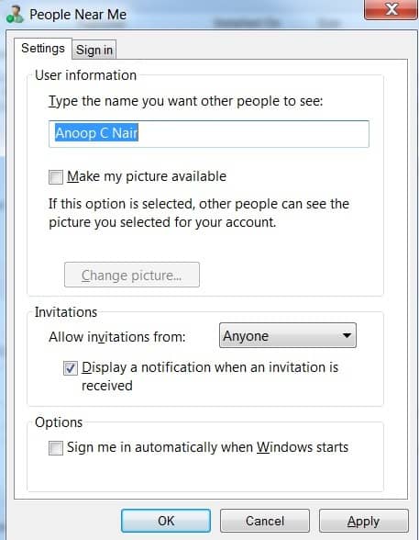This screenshot has width=419, height=540.
Task: Click the "Sign me in automatically when Windows starts" label
Action: pyautogui.click(x=207, y=447)
